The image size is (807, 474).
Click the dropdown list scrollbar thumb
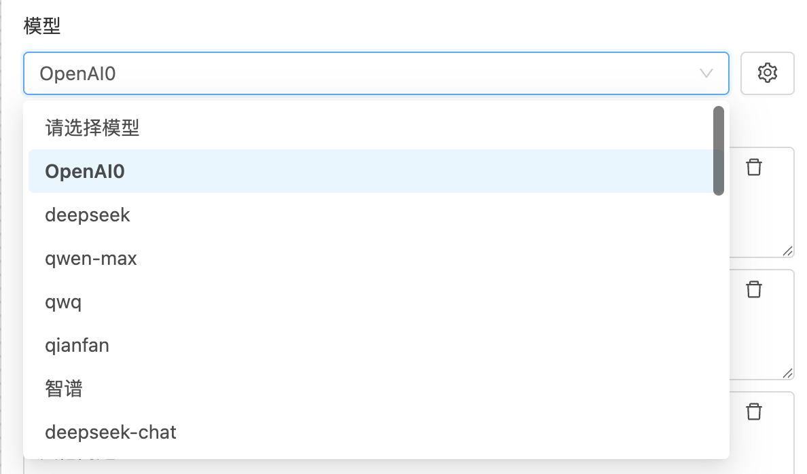(x=718, y=151)
